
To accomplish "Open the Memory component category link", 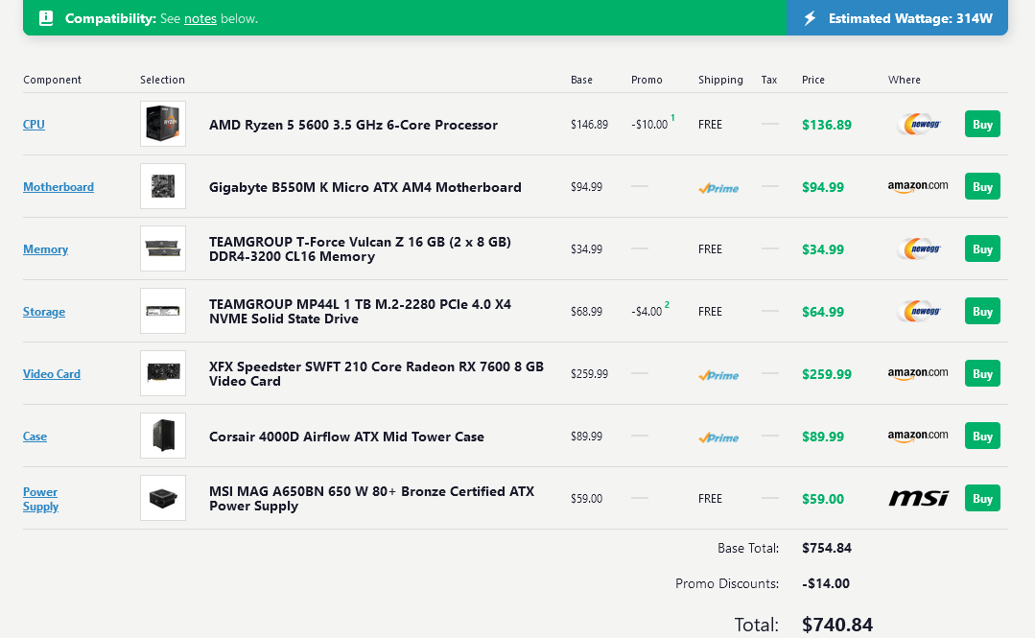I will pos(45,249).
